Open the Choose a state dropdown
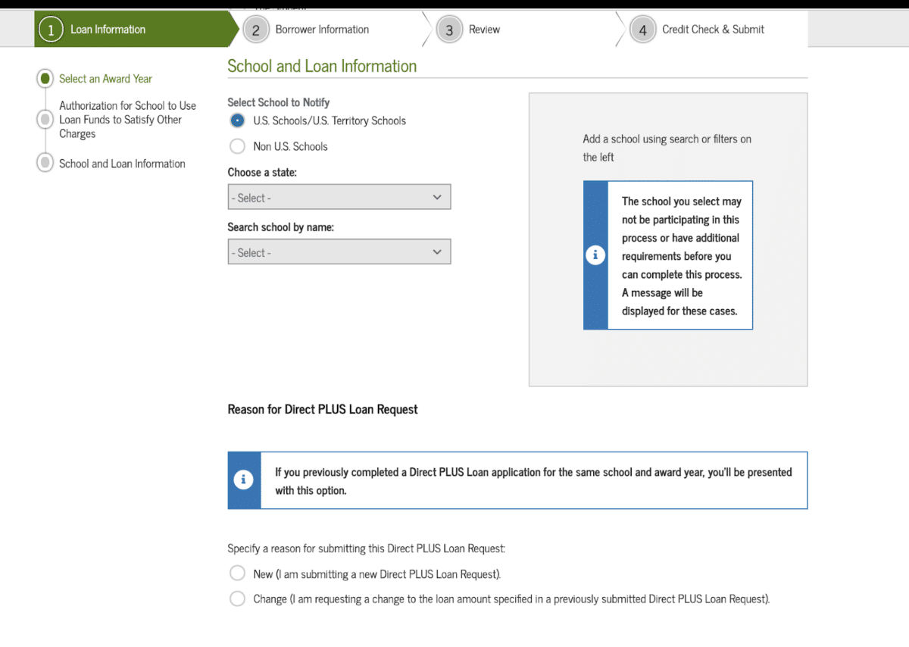909x647 pixels. point(339,197)
